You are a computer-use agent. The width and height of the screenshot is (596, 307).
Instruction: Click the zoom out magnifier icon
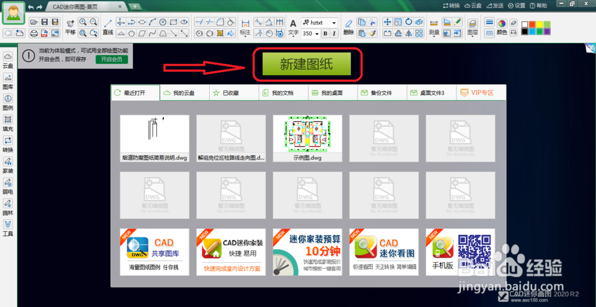94,22
